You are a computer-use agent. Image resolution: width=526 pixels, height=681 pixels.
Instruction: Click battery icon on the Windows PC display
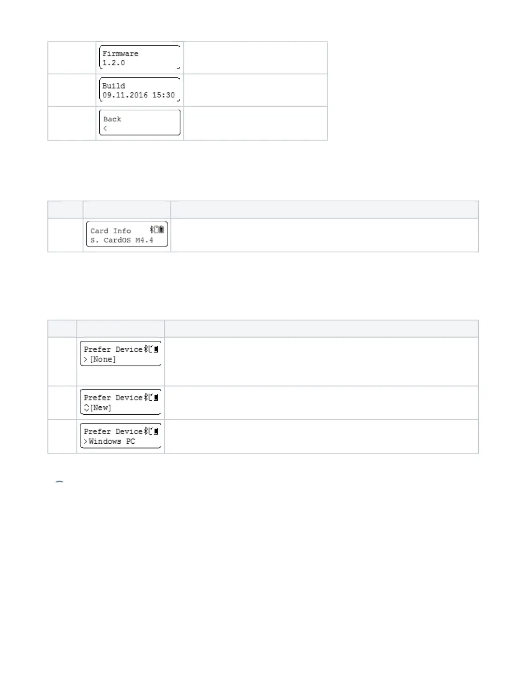(156, 431)
